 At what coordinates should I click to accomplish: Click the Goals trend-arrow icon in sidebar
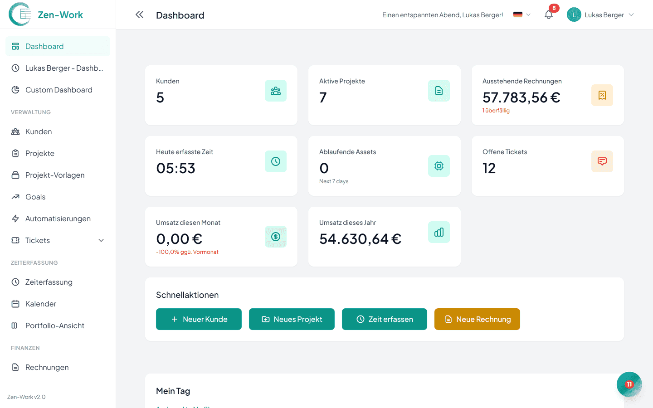[x=15, y=197]
